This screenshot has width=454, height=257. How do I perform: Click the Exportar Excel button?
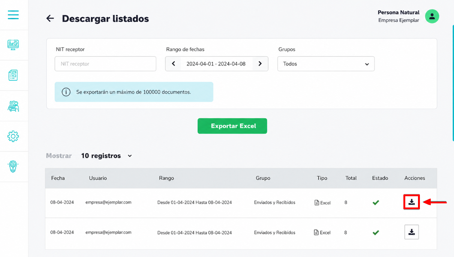[232, 126]
